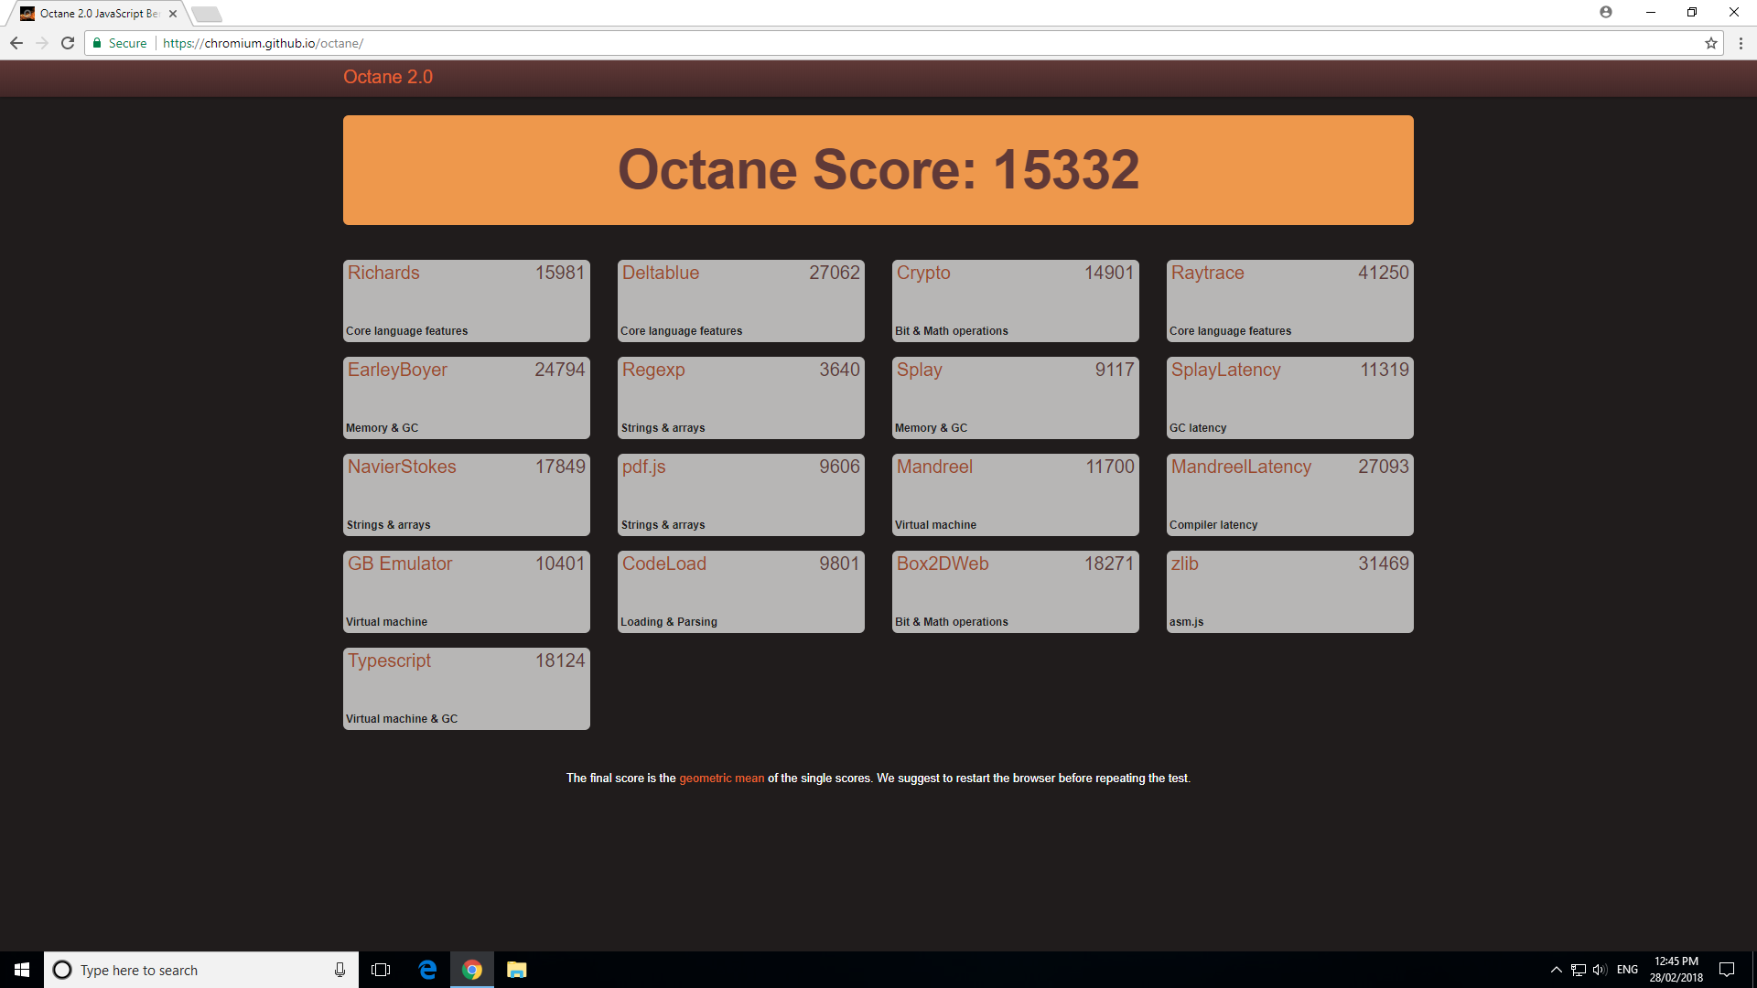This screenshot has width=1757, height=988.
Task: Click "Bit & Math operations" under Crypto
Action: 952,331
